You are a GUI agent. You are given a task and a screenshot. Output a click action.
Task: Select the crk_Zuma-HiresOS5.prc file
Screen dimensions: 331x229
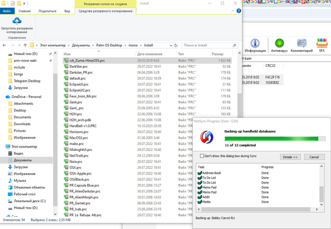pos(87,61)
